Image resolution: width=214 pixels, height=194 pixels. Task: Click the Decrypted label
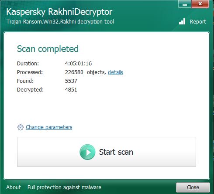tap(30, 90)
